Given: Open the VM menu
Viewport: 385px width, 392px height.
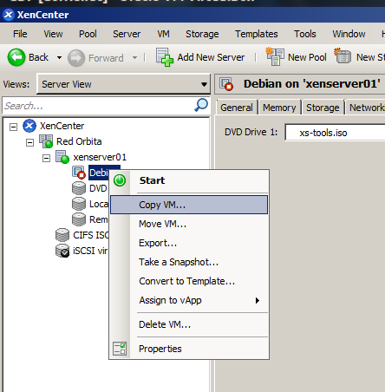Looking at the screenshot, I should click(x=163, y=34).
